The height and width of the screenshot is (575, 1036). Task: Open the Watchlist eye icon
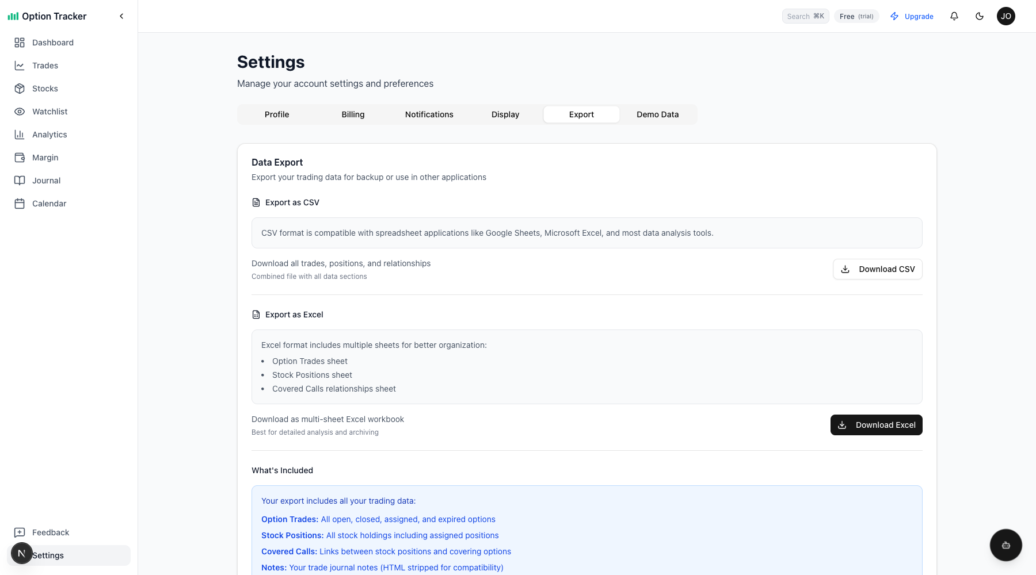(20, 112)
